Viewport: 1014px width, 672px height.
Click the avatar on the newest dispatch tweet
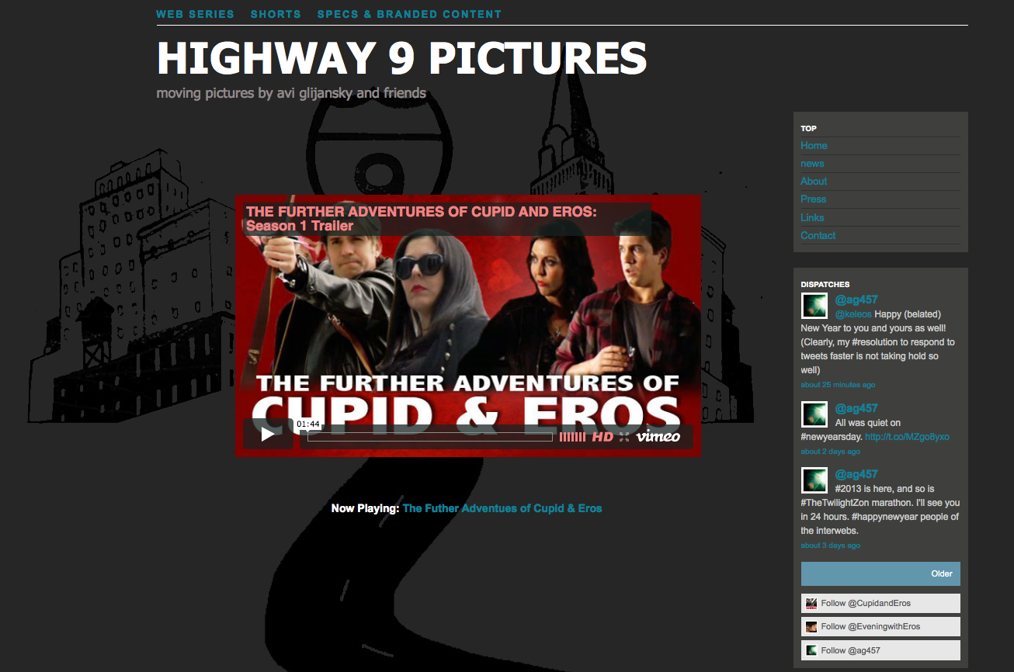tap(814, 305)
